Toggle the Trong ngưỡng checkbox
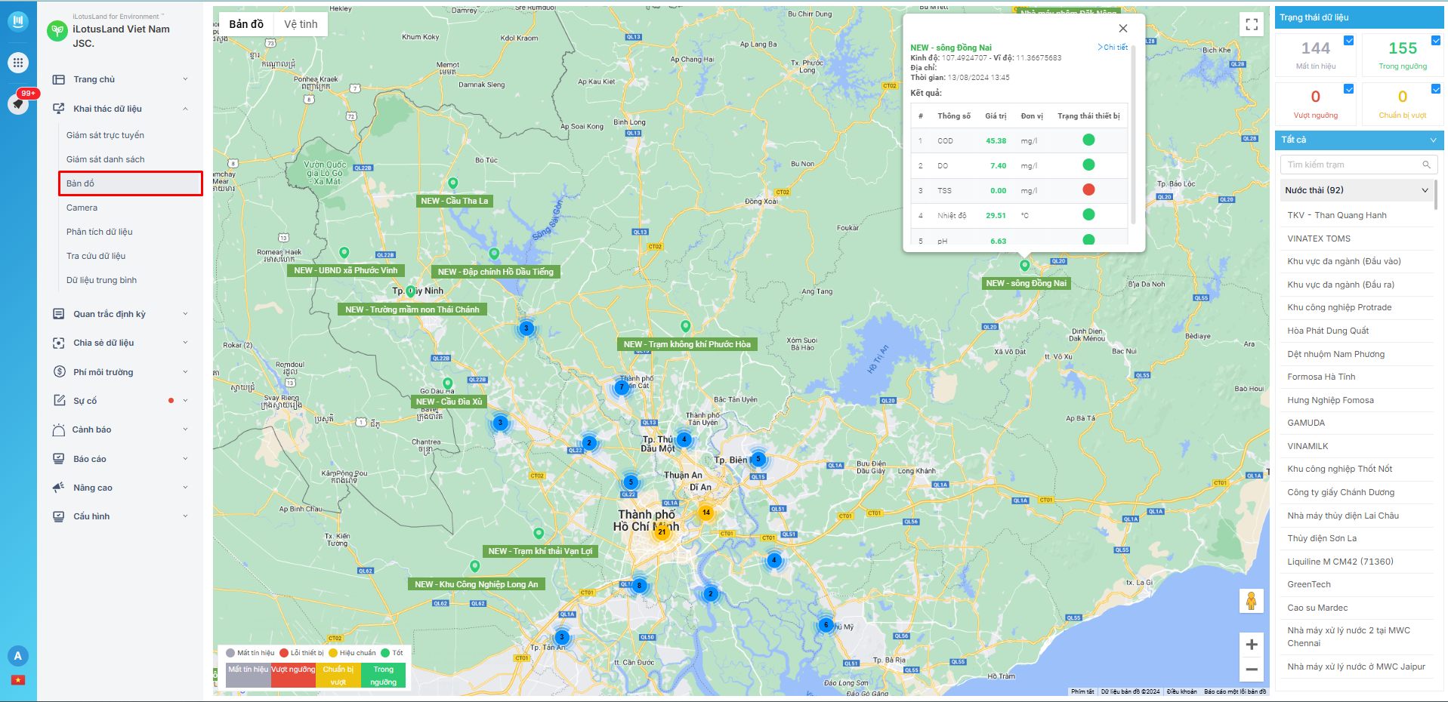Image resolution: width=1448 pixels, height=702 pixels. pyautogui.click(x=1436, y=41)
